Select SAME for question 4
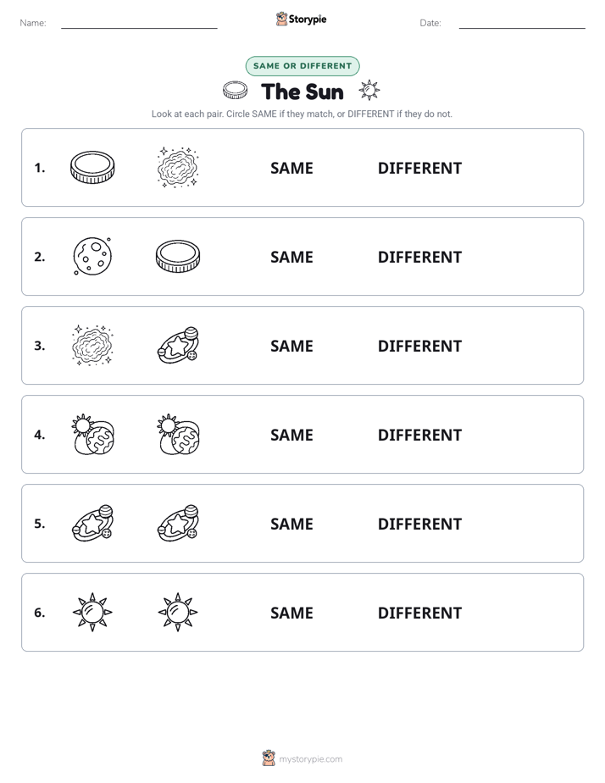The height and width of the screenshot is (783, 605). coord(291,435)
